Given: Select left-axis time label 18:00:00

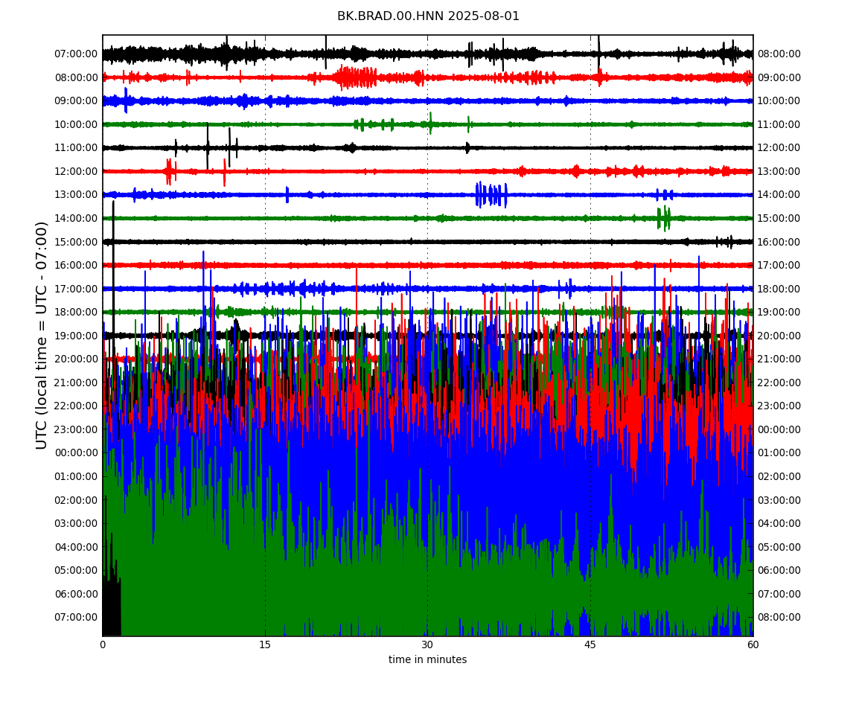Looking at the screenshot, I should (x=76, y=313).
